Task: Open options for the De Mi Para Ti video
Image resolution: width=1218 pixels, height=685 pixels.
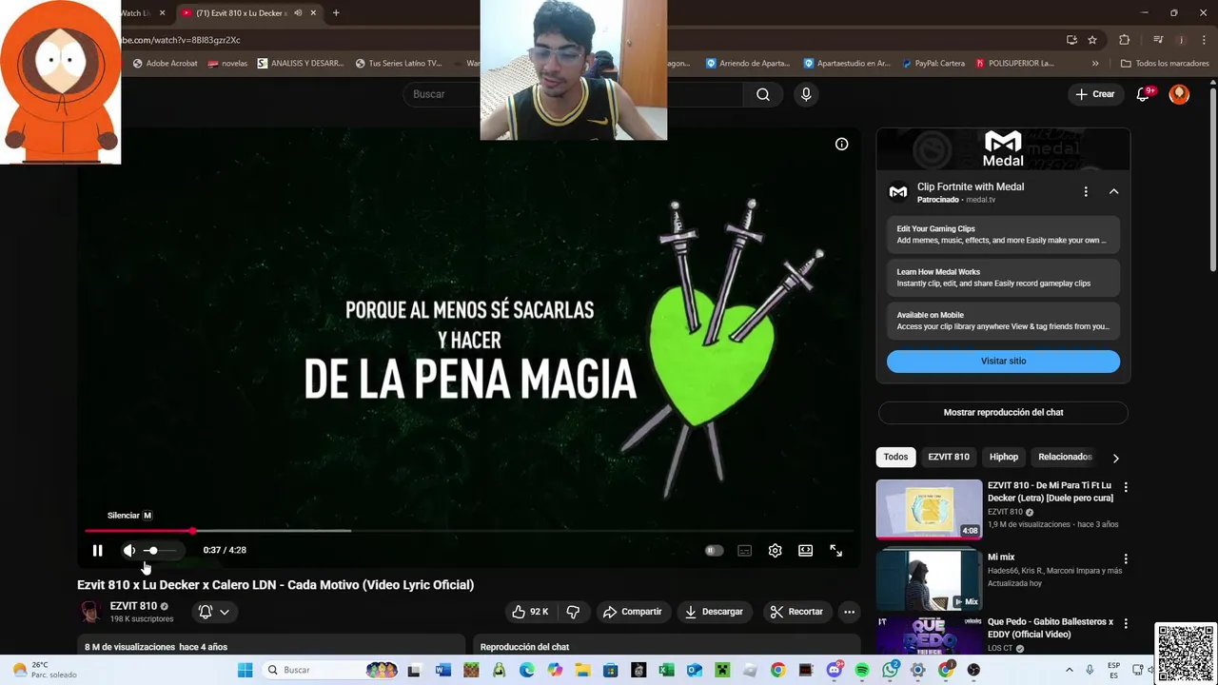Action: coord(1126,487)
